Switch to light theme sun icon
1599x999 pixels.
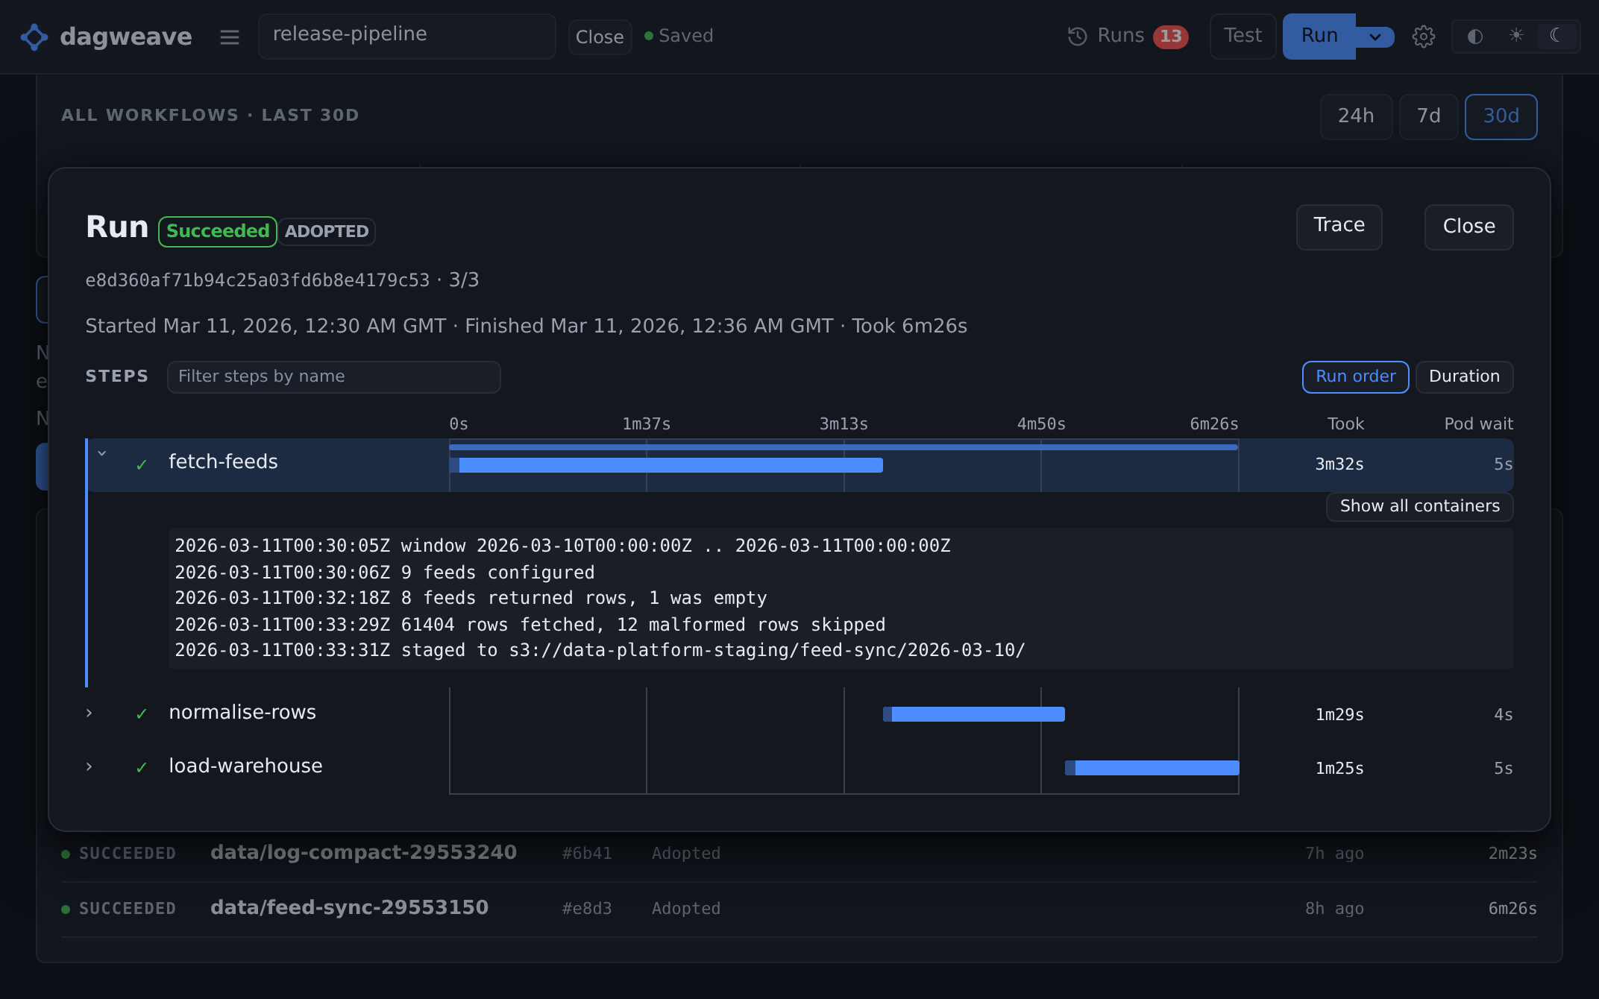click(x=1516, y=36)
